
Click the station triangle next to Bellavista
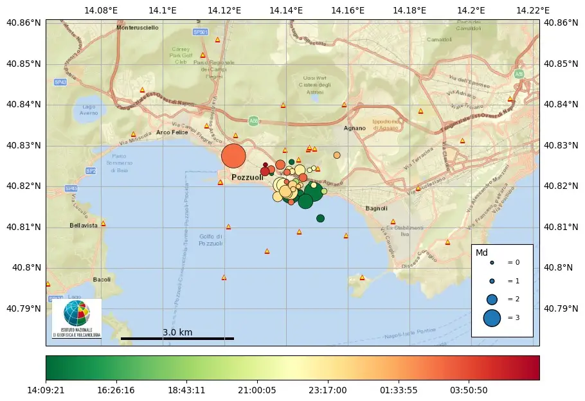pos(104,224)
